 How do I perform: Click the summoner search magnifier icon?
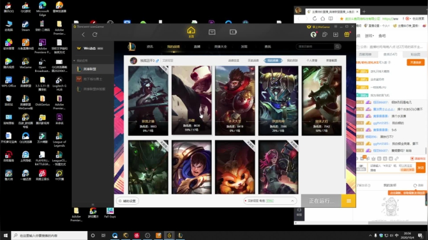coord(338,47)
